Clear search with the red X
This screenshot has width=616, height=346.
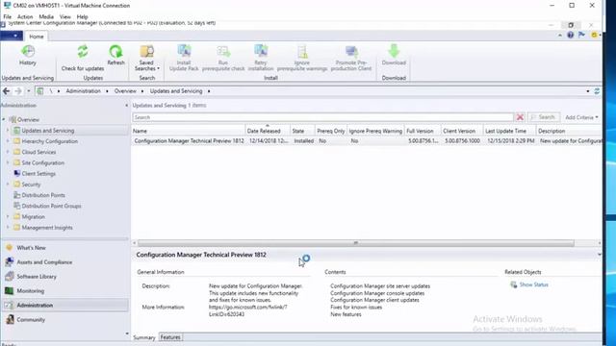point(520,117)
